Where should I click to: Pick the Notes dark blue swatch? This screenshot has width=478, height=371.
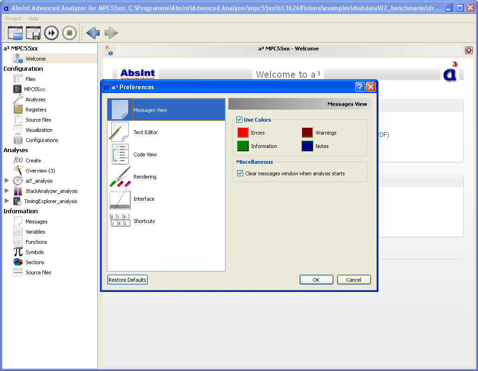[307, 146]
